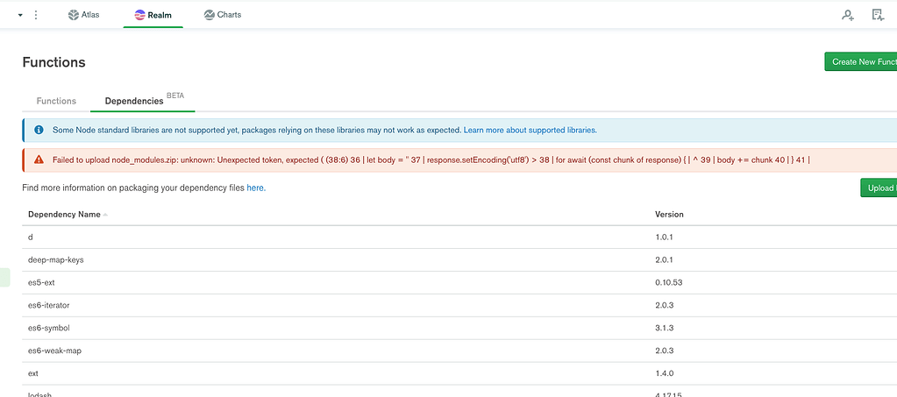The width and height of the screenshot is (897, 397).
Task: Select the es6-symbol dependency row
Action: pos(48,328)
